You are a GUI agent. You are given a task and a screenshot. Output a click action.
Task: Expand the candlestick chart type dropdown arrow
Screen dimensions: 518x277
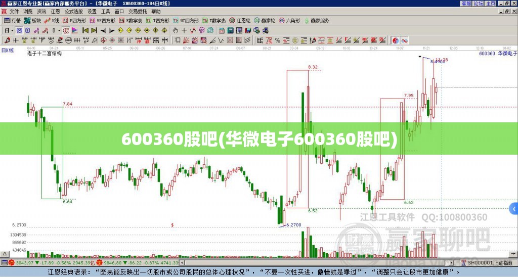(x=59, y=30)
